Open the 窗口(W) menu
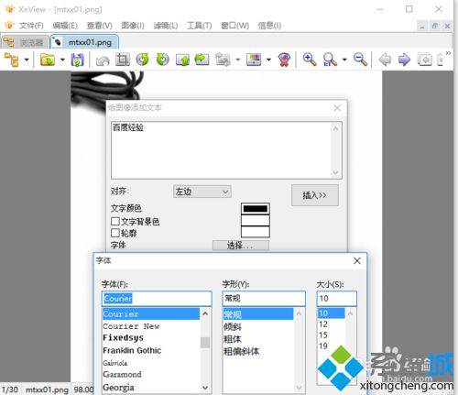The height and width of the screenshot is (395, 458). [x=235, y=26]
